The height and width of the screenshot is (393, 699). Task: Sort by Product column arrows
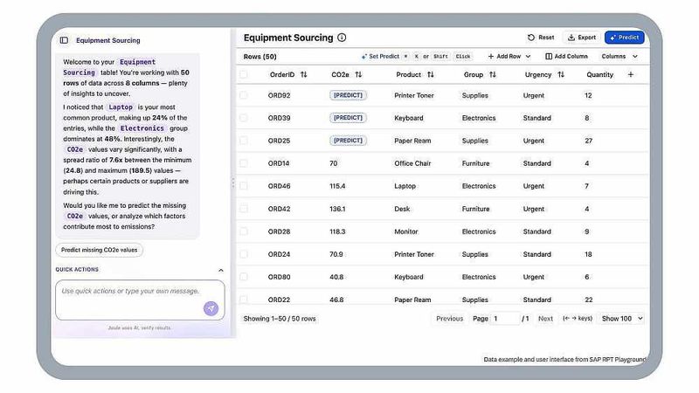pyautogui.click(x=430, y=75)
